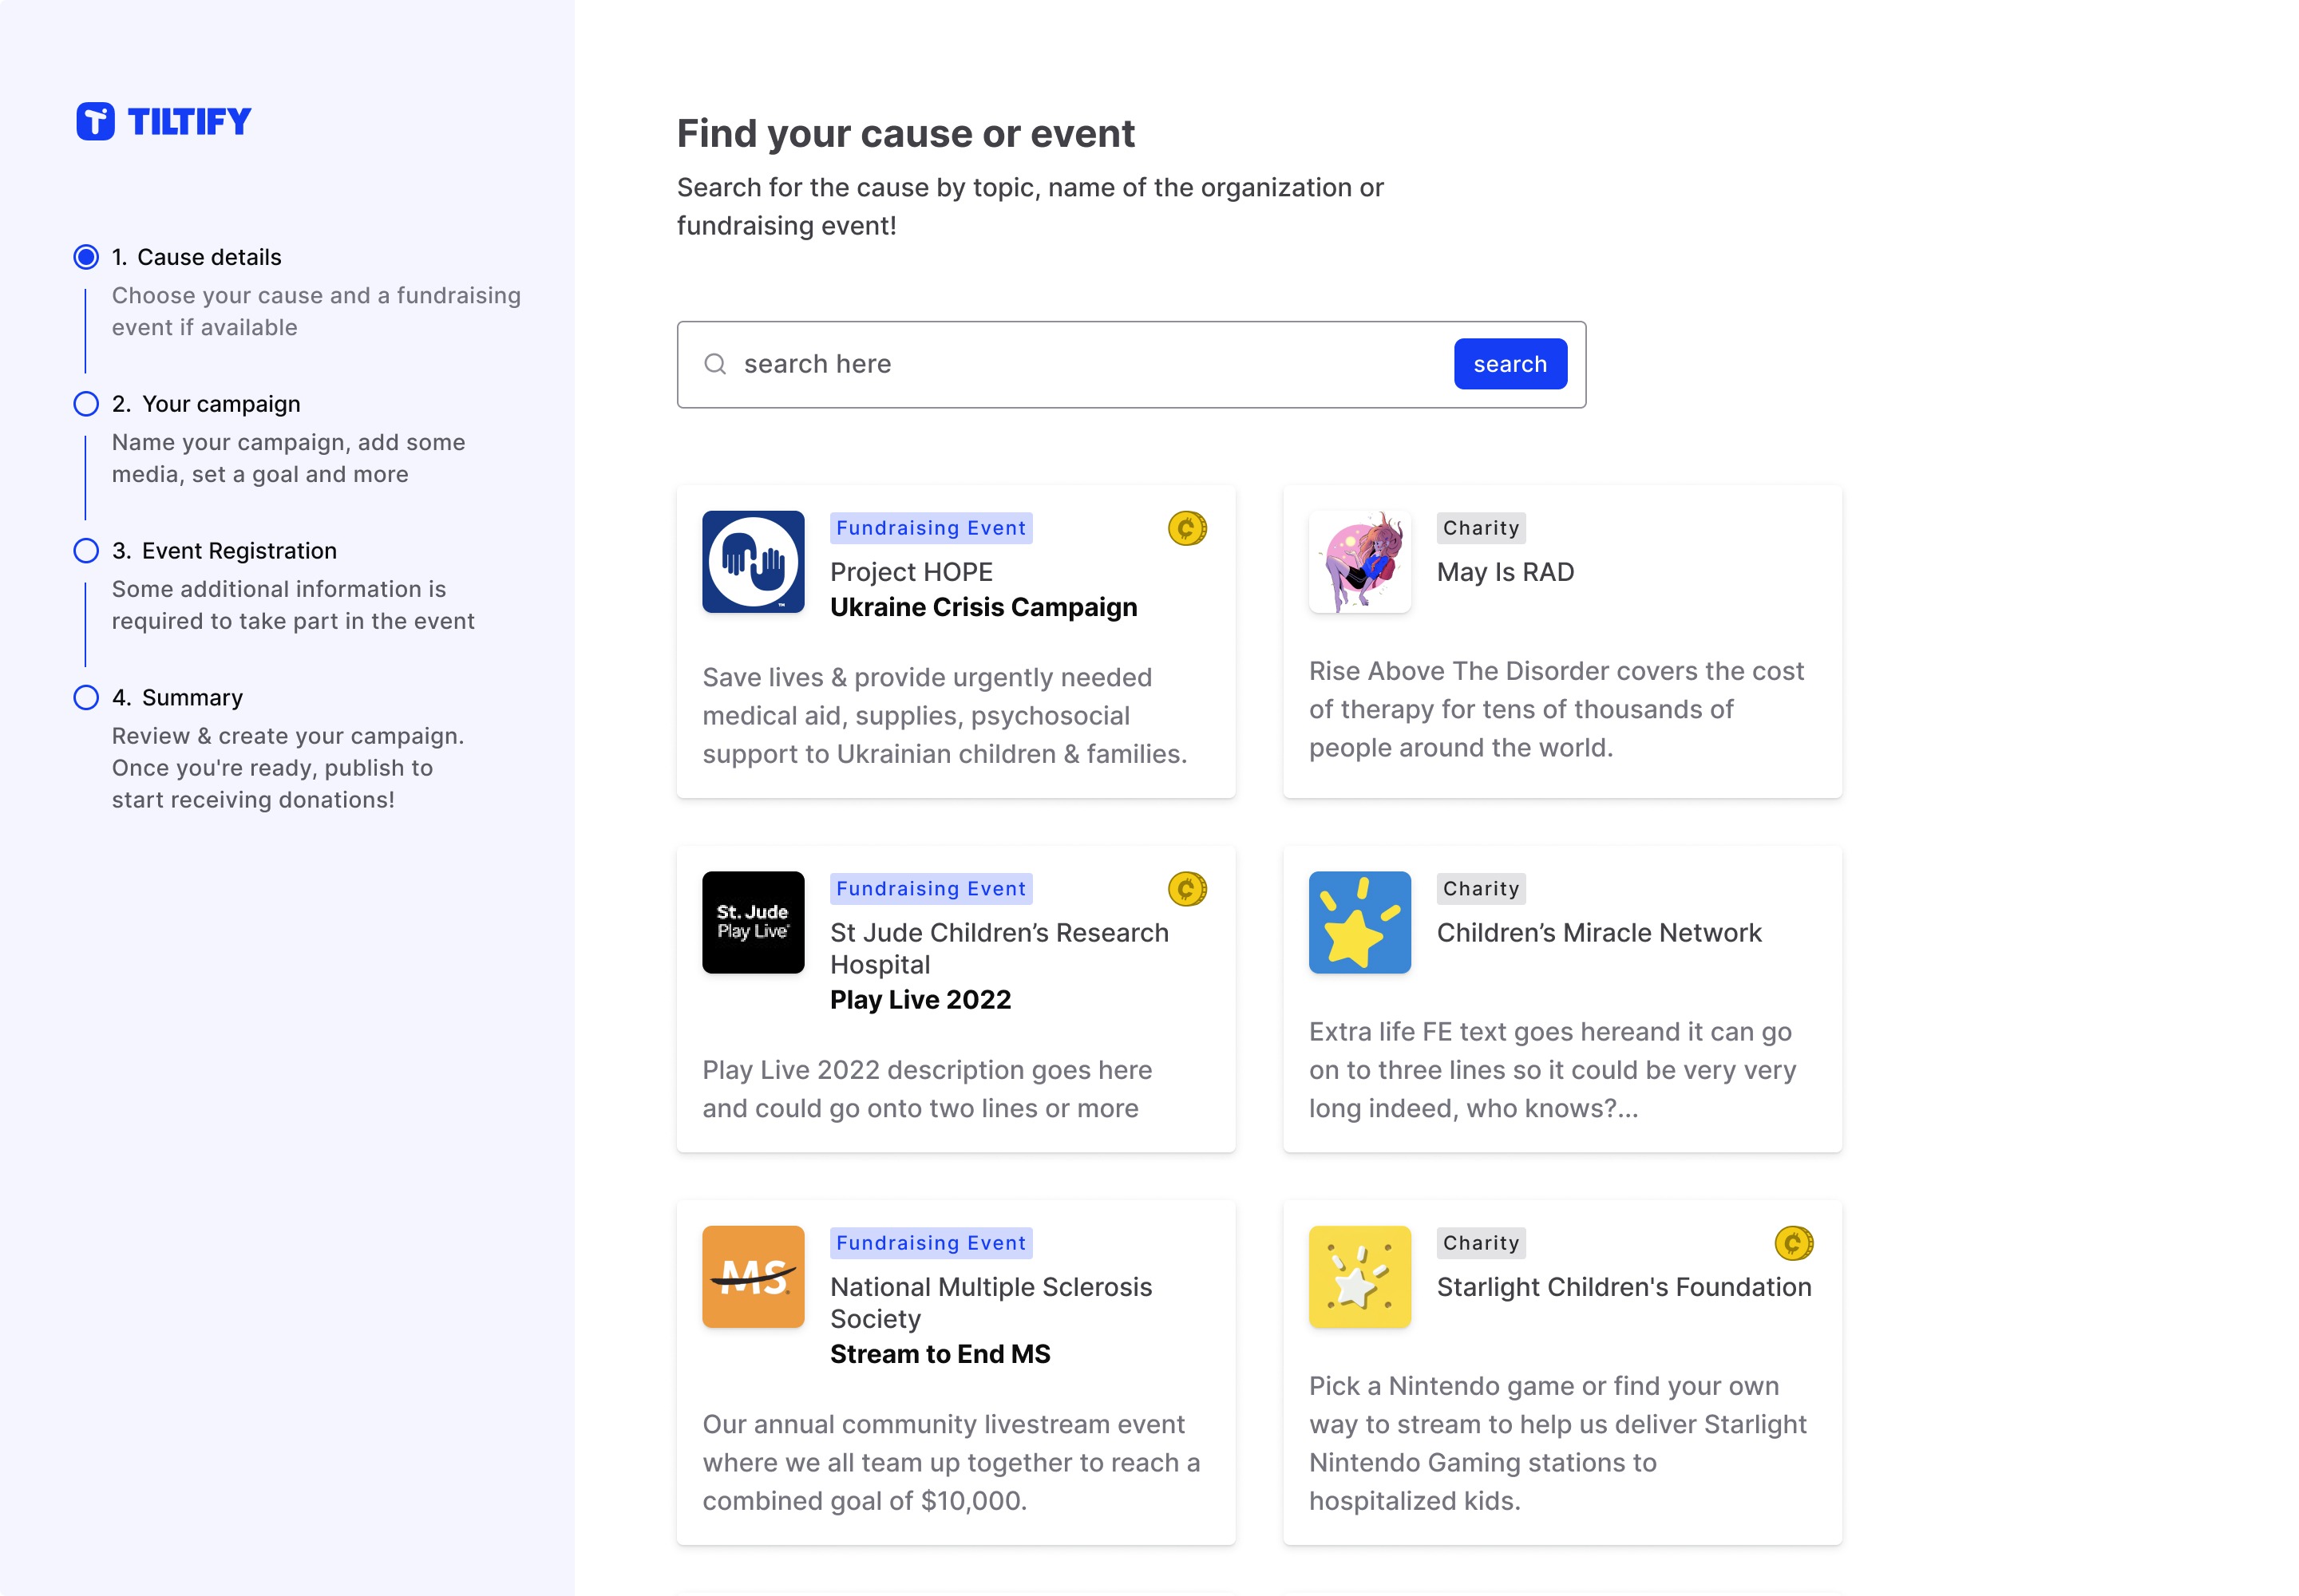
Task: Click Fundraising Event tag on National MS Society
Action: [932, 1243]
